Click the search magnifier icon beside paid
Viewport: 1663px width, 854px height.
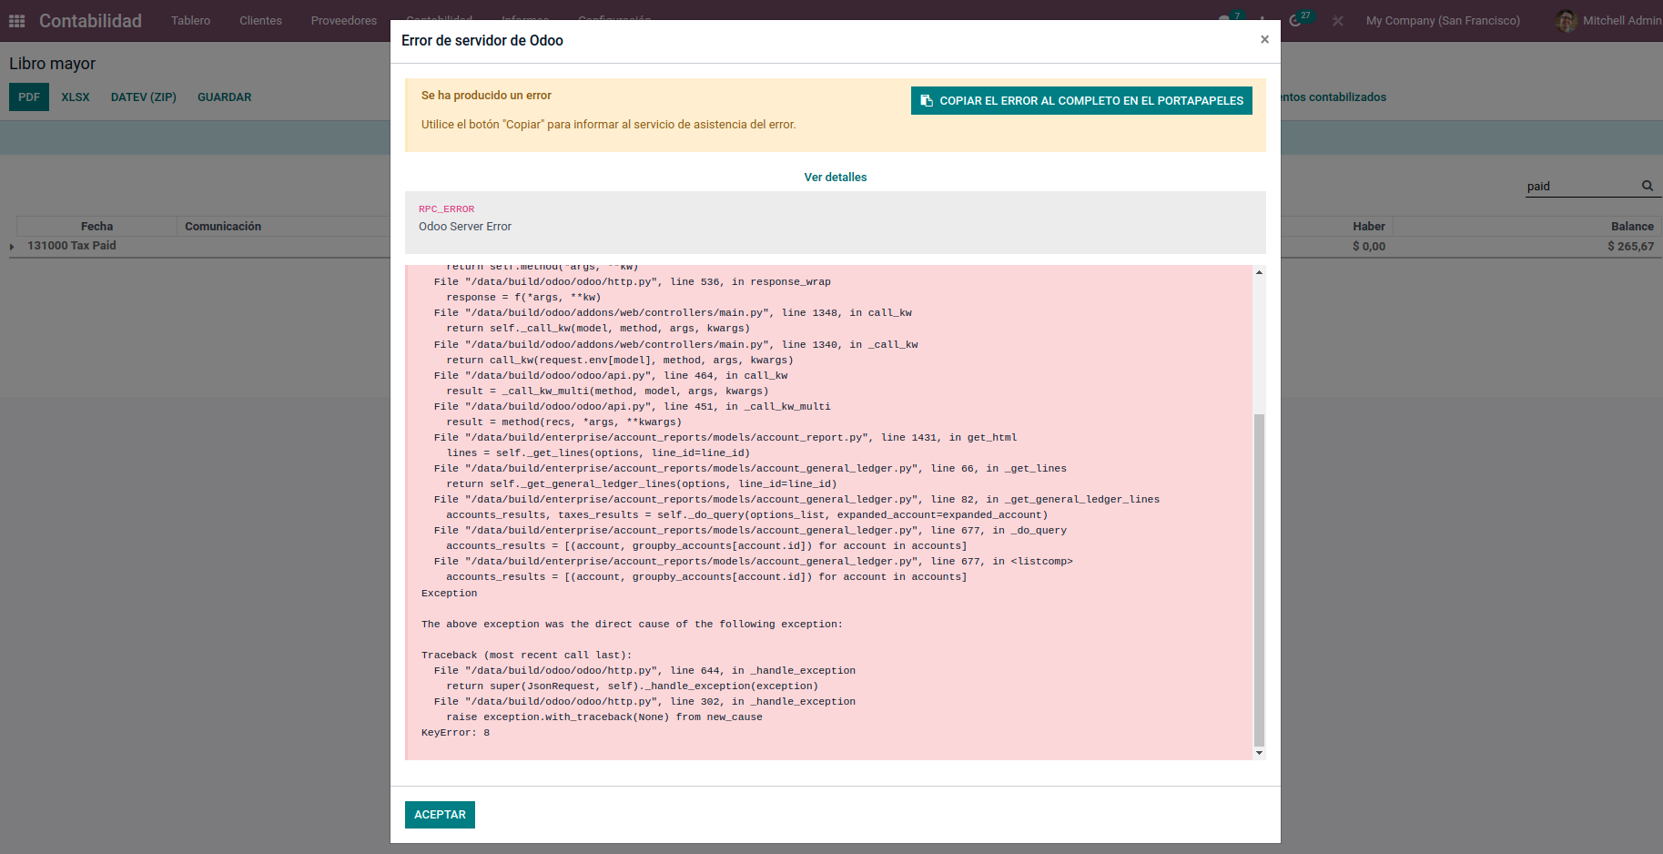(1647, 186)
